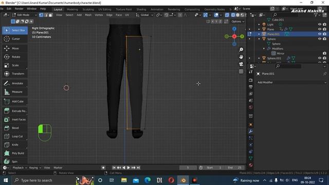
Task: Choose the Rotate tool
Action: (15, 57)
